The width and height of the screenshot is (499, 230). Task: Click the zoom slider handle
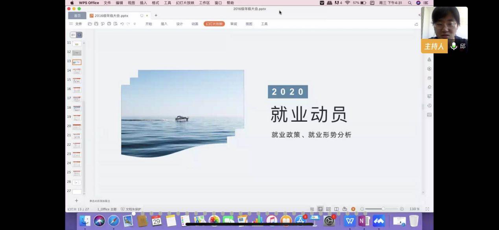[383, 209]
